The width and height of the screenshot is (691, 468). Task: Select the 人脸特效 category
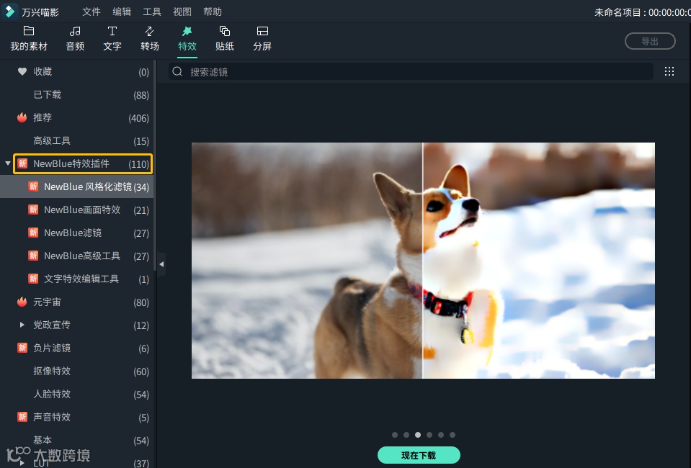76,394
